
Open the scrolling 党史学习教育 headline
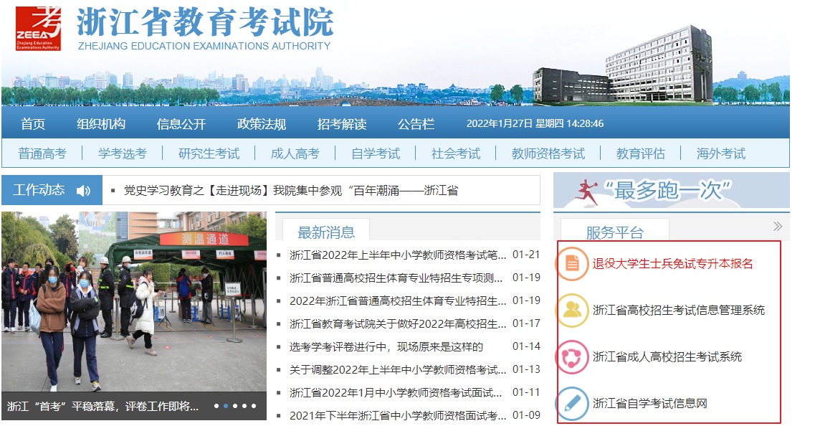[291, 191]
